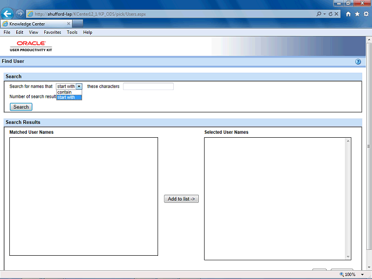Click the Search button
This screenshot has width=372, height=279.
coord(21,107)
